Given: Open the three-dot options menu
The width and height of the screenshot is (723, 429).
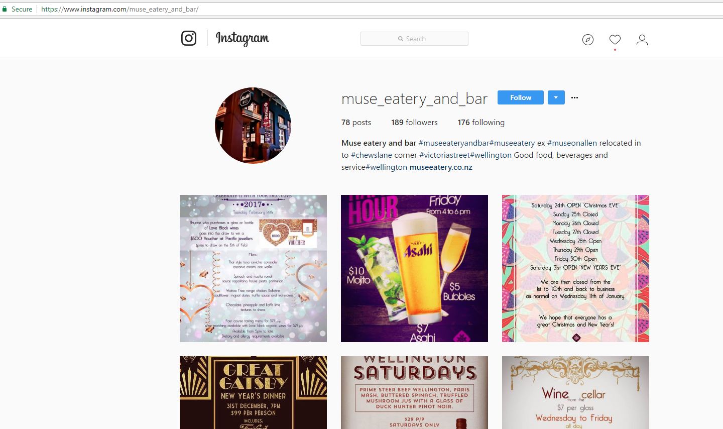Looking at the screenshot, I should point(575,97).
